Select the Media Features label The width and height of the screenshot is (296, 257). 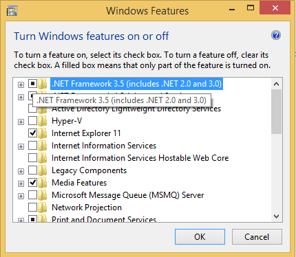coord(79,183)
